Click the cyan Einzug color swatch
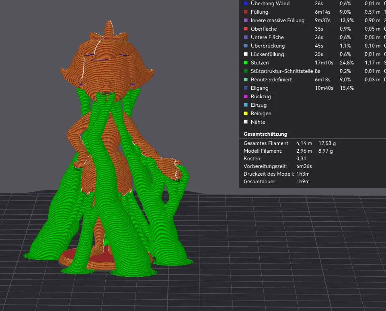Screen dimensions: 386x311 pos(245,105)
